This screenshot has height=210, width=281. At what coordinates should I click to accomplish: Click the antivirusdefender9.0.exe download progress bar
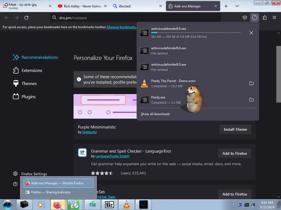196,33
